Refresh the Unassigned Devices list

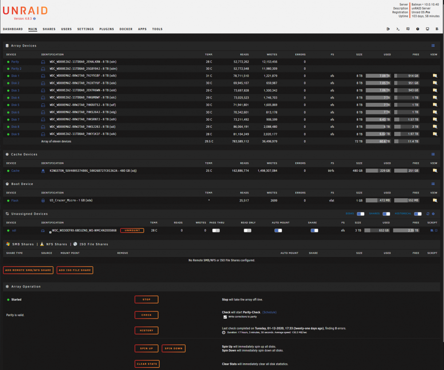point(428,214)
